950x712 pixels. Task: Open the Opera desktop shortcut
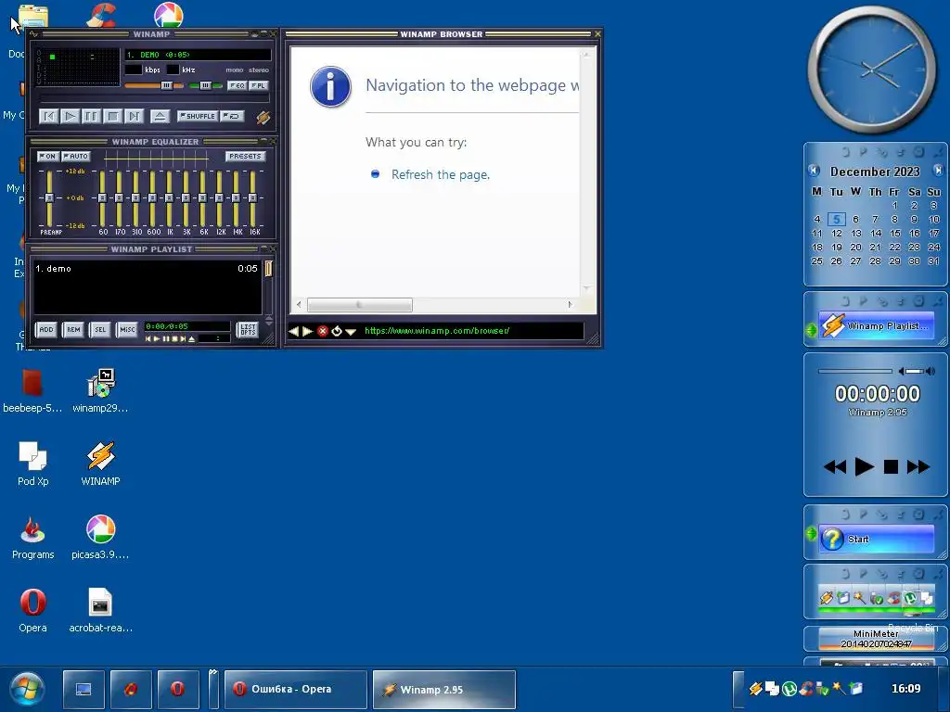[x=32, y=610]
